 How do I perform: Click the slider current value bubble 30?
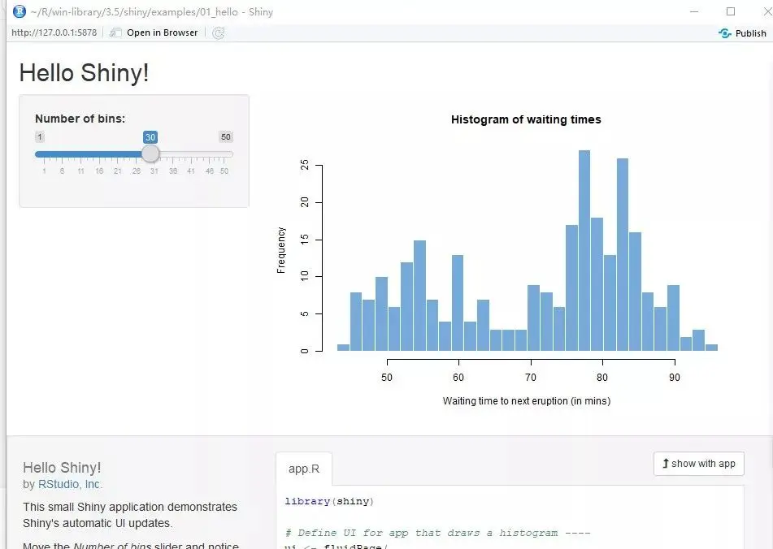(150, 137)
